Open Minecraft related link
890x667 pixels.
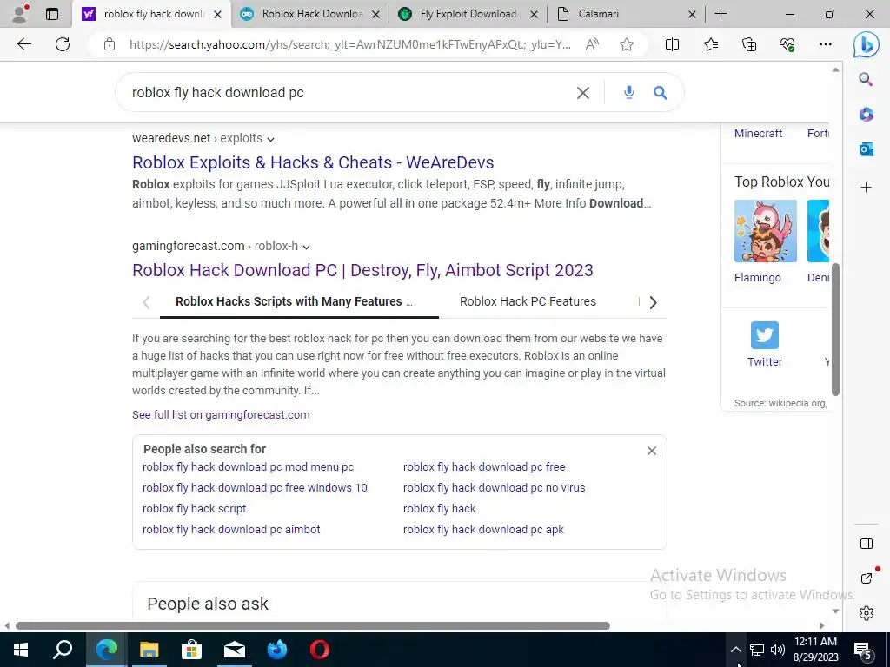(x=758, y=133)
